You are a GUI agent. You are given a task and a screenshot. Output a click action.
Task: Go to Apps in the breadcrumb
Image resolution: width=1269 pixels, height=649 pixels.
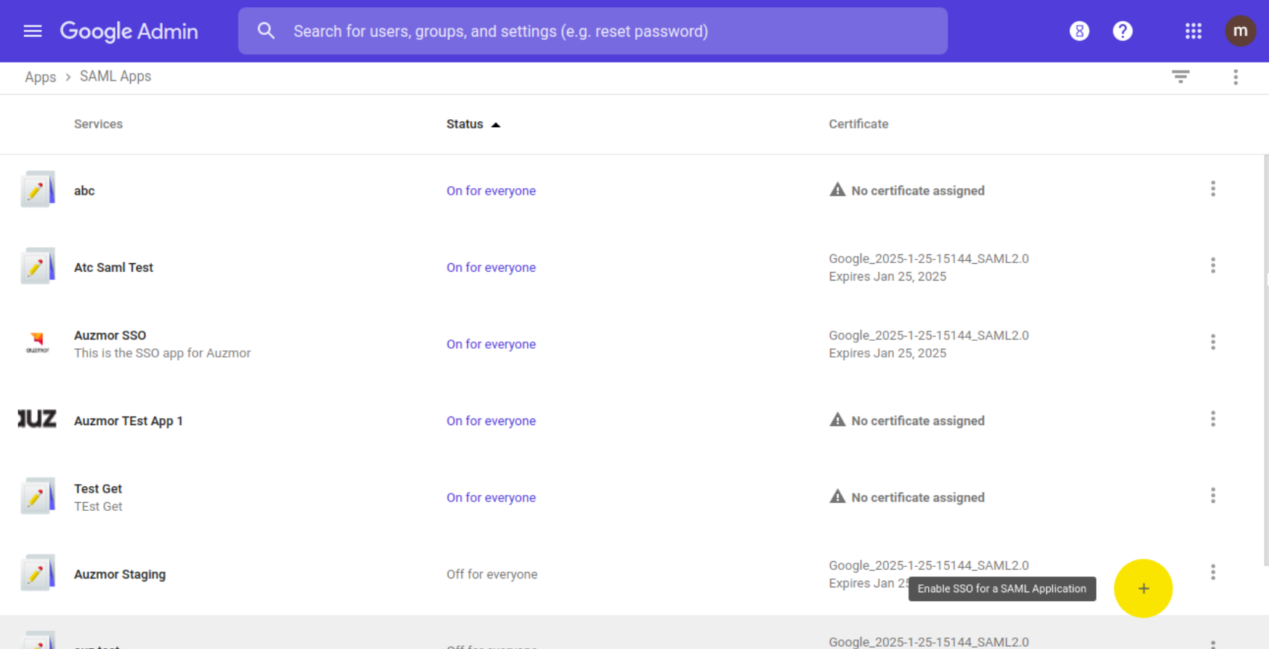(40, 77)
